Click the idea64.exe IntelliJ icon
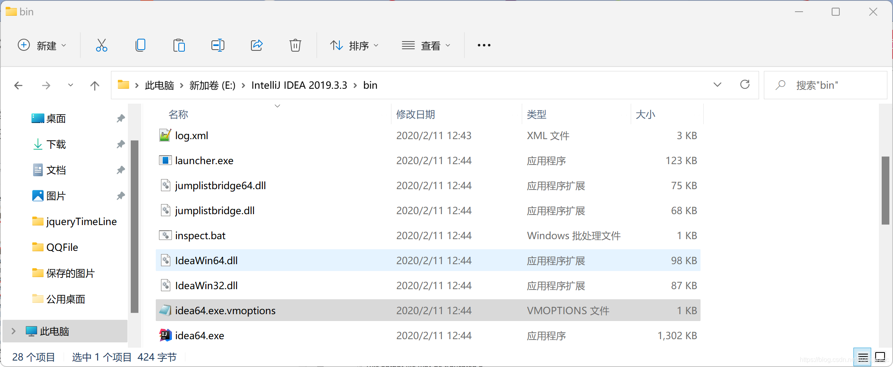 coord(165,335)
